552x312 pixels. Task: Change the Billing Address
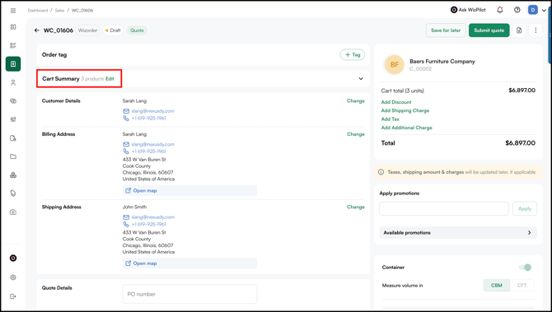click(x=356, y=134)
